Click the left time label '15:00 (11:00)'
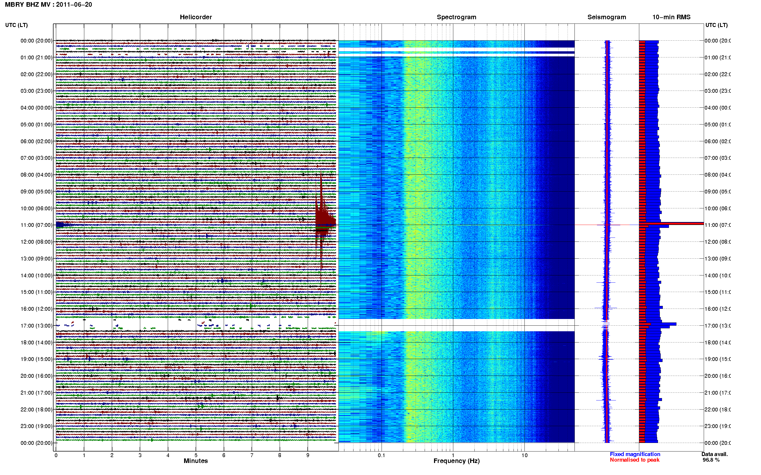The width and height of the screenshot is (761, 475). pos(36,292)
